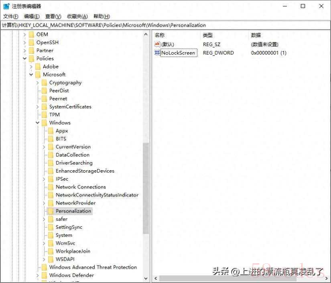
Task: Click the tree pane scroll up arrow
Action: (146, 34)
